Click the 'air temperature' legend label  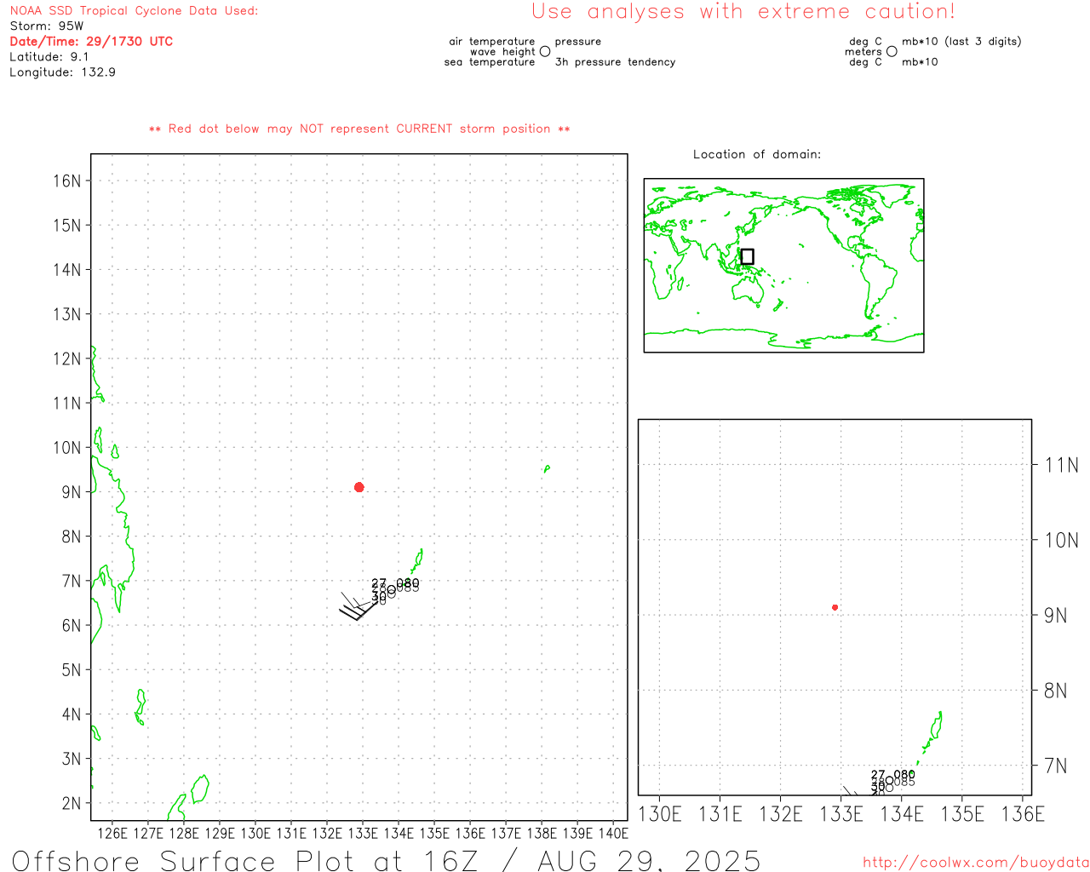[492, 42]
